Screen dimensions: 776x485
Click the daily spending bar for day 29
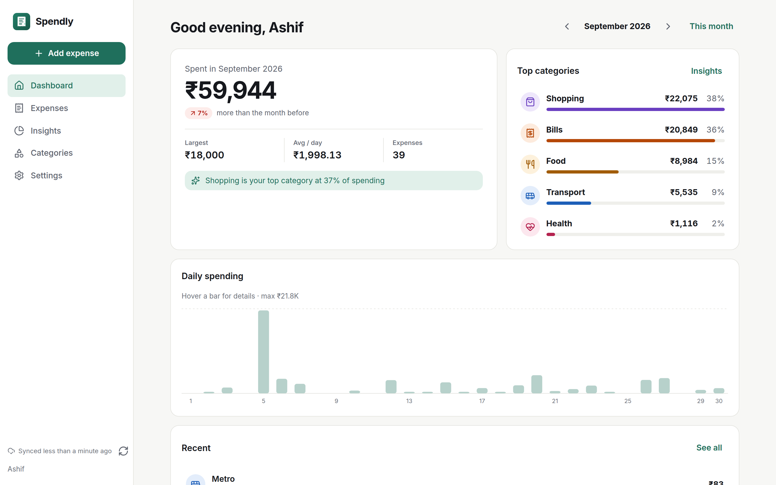[x=700, y=391]
